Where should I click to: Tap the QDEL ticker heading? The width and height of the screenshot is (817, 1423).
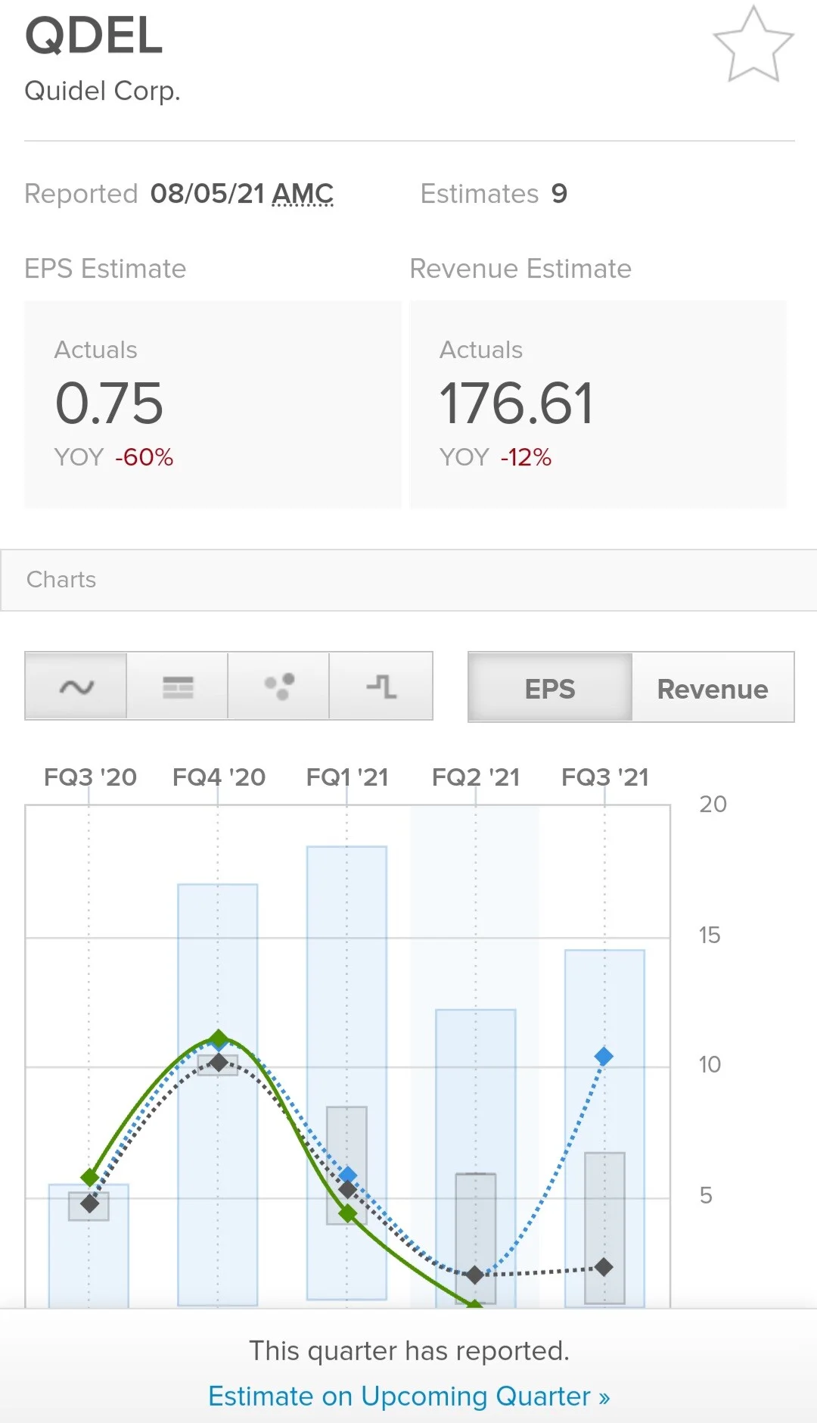94,36
